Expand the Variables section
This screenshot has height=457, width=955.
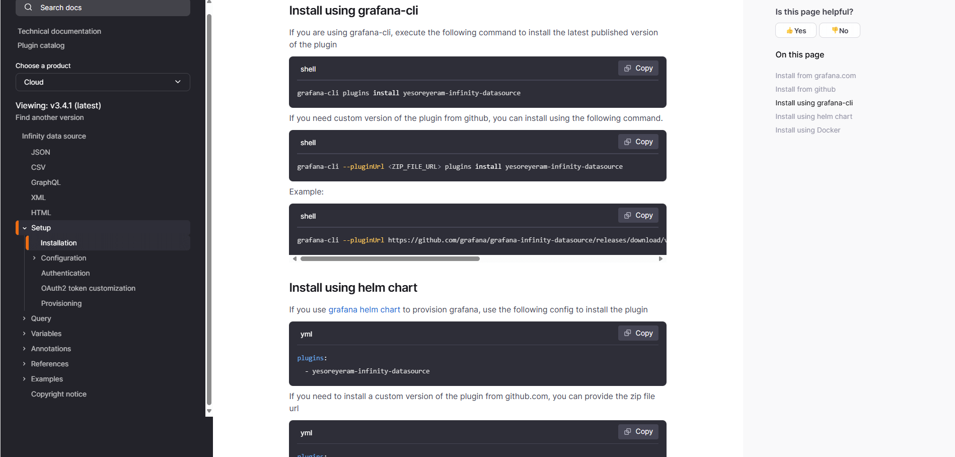click(24, 334)
